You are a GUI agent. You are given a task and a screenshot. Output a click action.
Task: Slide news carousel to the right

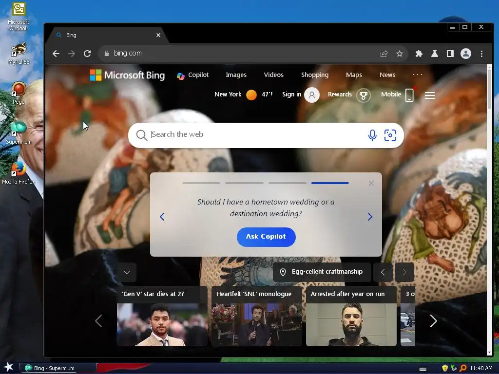433,321
